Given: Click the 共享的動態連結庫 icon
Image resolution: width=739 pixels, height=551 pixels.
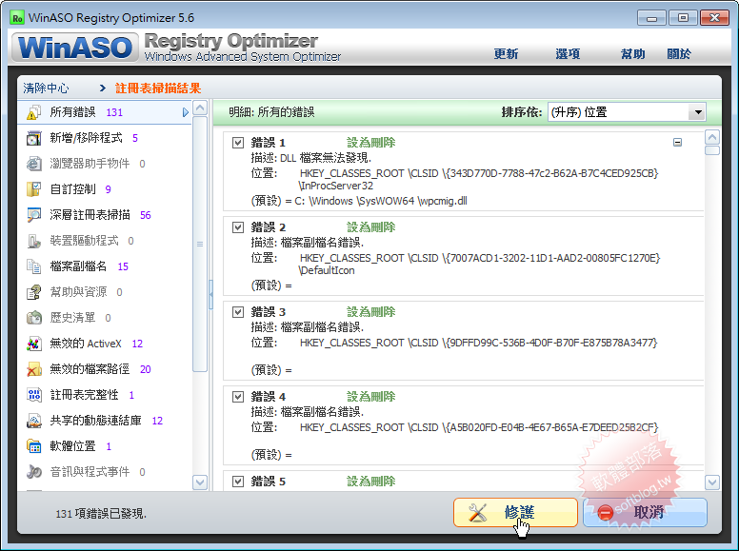Looking at the screenshot, I should 34,421.
